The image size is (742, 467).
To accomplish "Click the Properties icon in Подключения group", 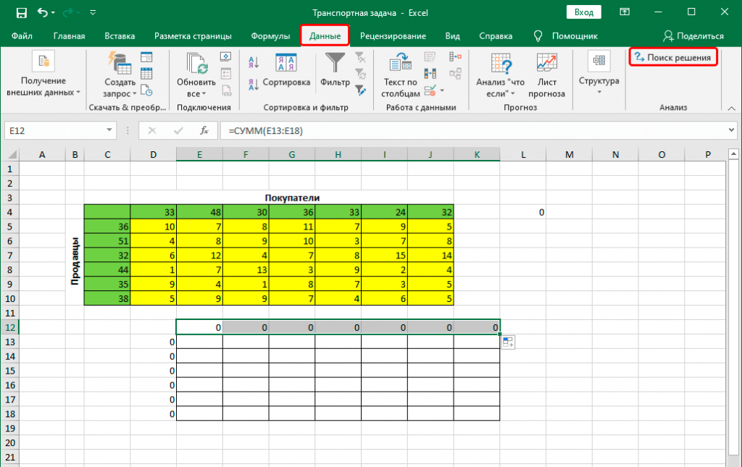I will tap(226, 73).
